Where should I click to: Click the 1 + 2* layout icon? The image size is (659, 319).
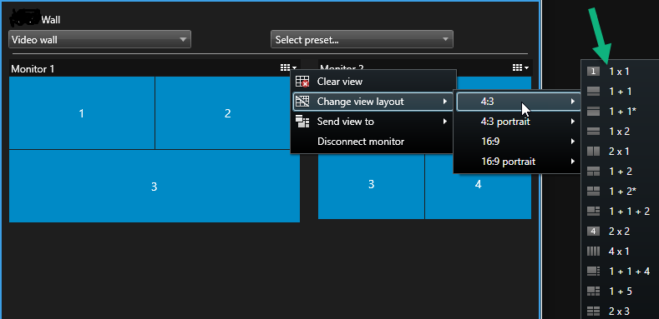[x=593, y=191]
